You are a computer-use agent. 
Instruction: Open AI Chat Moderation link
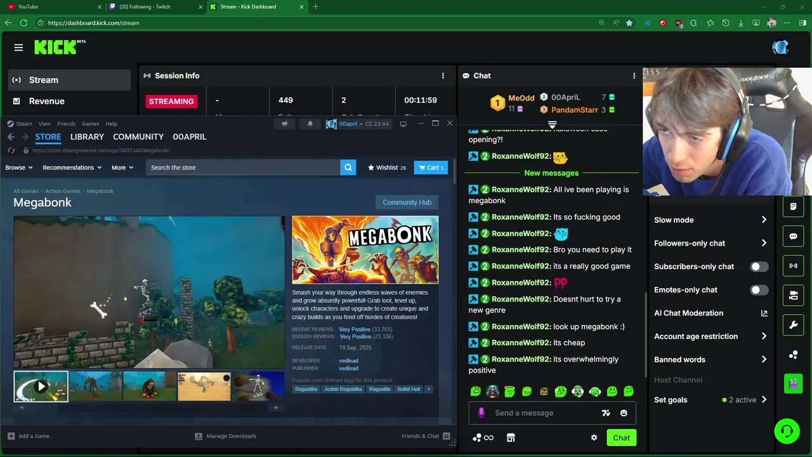(x=710, y=313)
